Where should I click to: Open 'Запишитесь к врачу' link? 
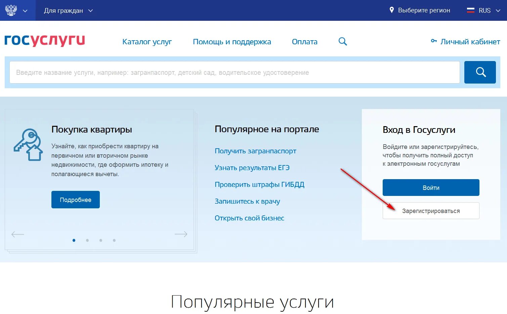coord(247,201)
